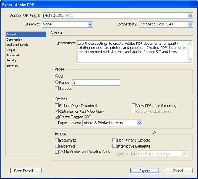Choose the Range radio button
198x179 pixels.
coord(57,82)
